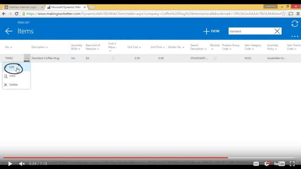301x169 pixels.
Task: Open the Base Unit of Measure column dropdown
Action: tap(98, 49)
